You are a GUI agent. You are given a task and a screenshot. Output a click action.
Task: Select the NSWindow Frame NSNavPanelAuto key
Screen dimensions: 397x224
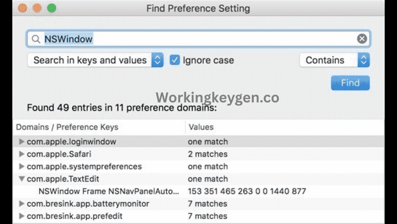109,191
